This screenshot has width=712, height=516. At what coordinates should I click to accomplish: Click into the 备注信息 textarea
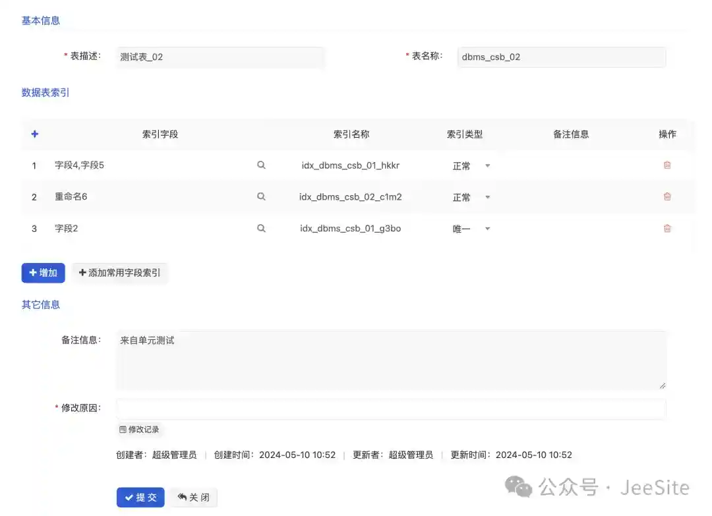tap(390, 360)
